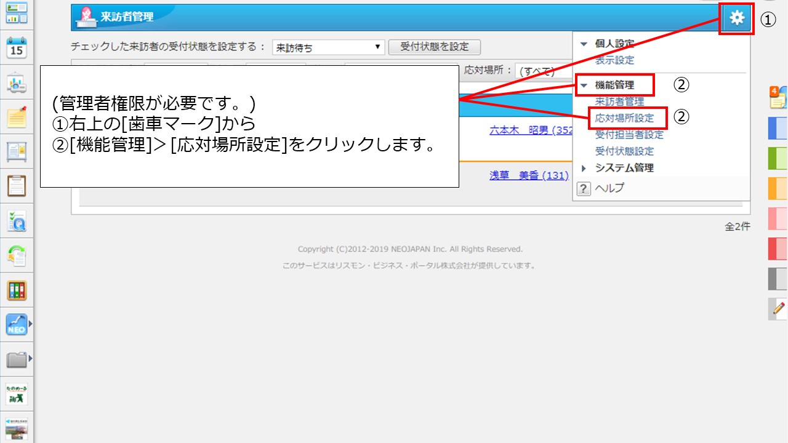Select 来訪者管理 under 機能管理
The width and height of the screenshot is (788, 443).
tap(619, 102)
